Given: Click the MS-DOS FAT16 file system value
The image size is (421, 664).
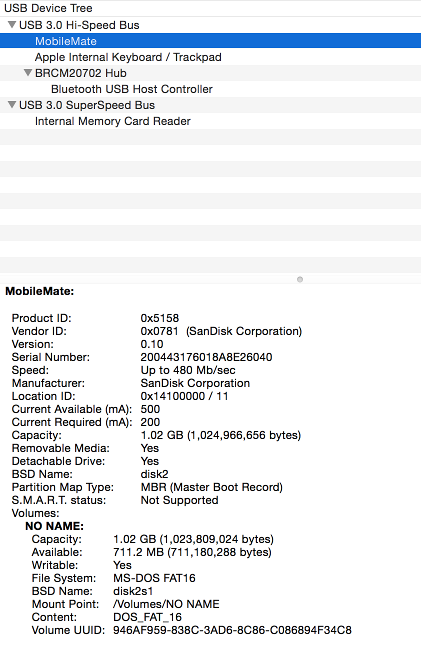Looking at the screenshot, I should pos(154,578).
